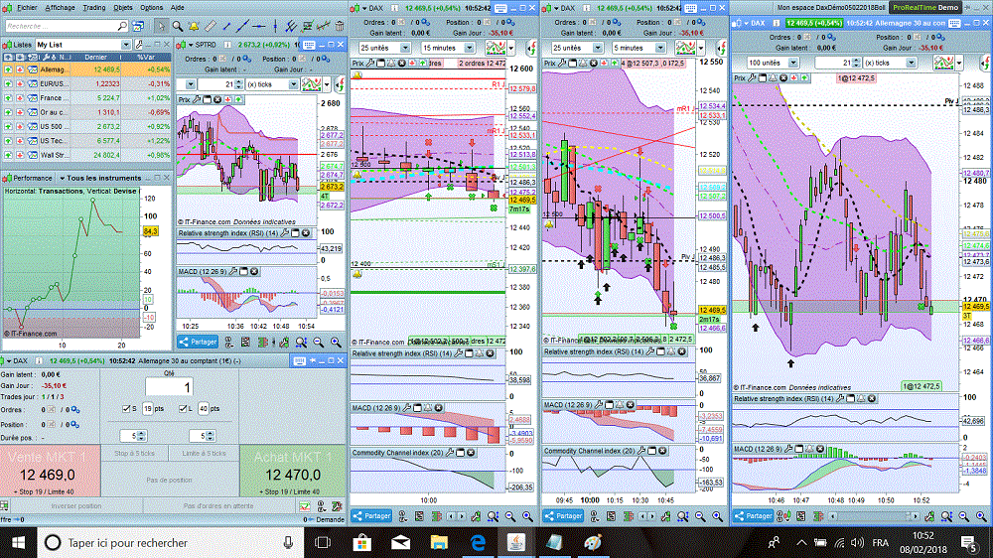The width and height of the screenshot is (993, 558).
Task: Open the Aide menu
Action: point(178,8)
